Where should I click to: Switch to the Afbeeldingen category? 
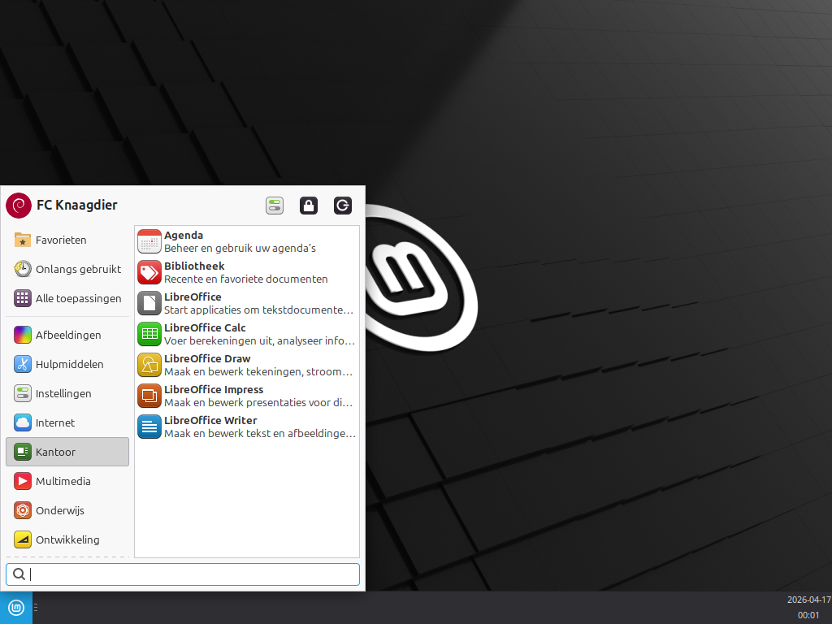point(68,335)
